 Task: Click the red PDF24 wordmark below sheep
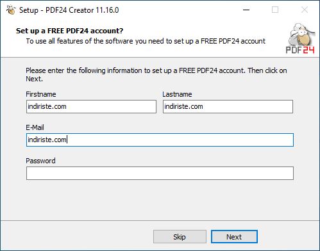click(300, 50)
